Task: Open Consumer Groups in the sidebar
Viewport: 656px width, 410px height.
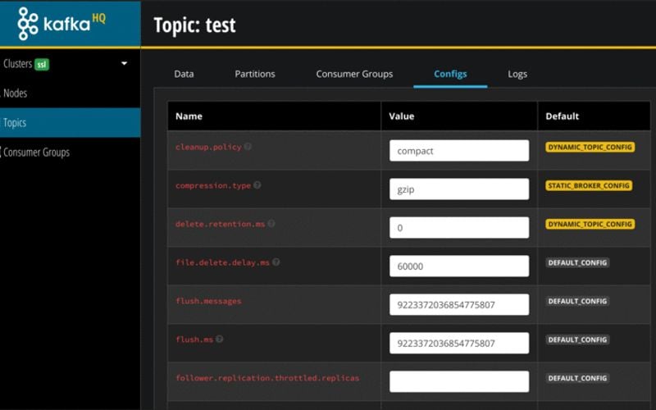Action: pyautogui.click(x=37, y=153)
